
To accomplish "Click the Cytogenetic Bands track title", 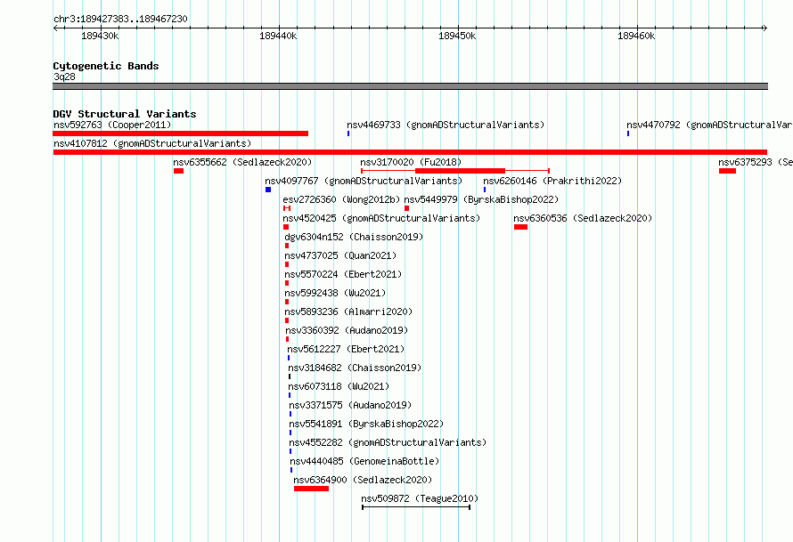I will tap(106, 66).
